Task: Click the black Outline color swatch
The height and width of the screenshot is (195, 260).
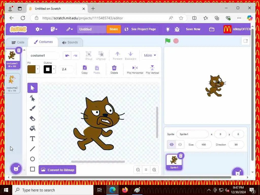Action: coord(48,69)
